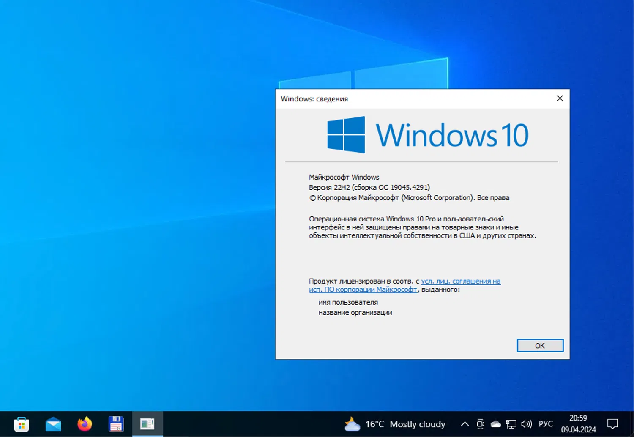
Task: Open Firefox from the taskbar
Action: [x=84, y=424]
